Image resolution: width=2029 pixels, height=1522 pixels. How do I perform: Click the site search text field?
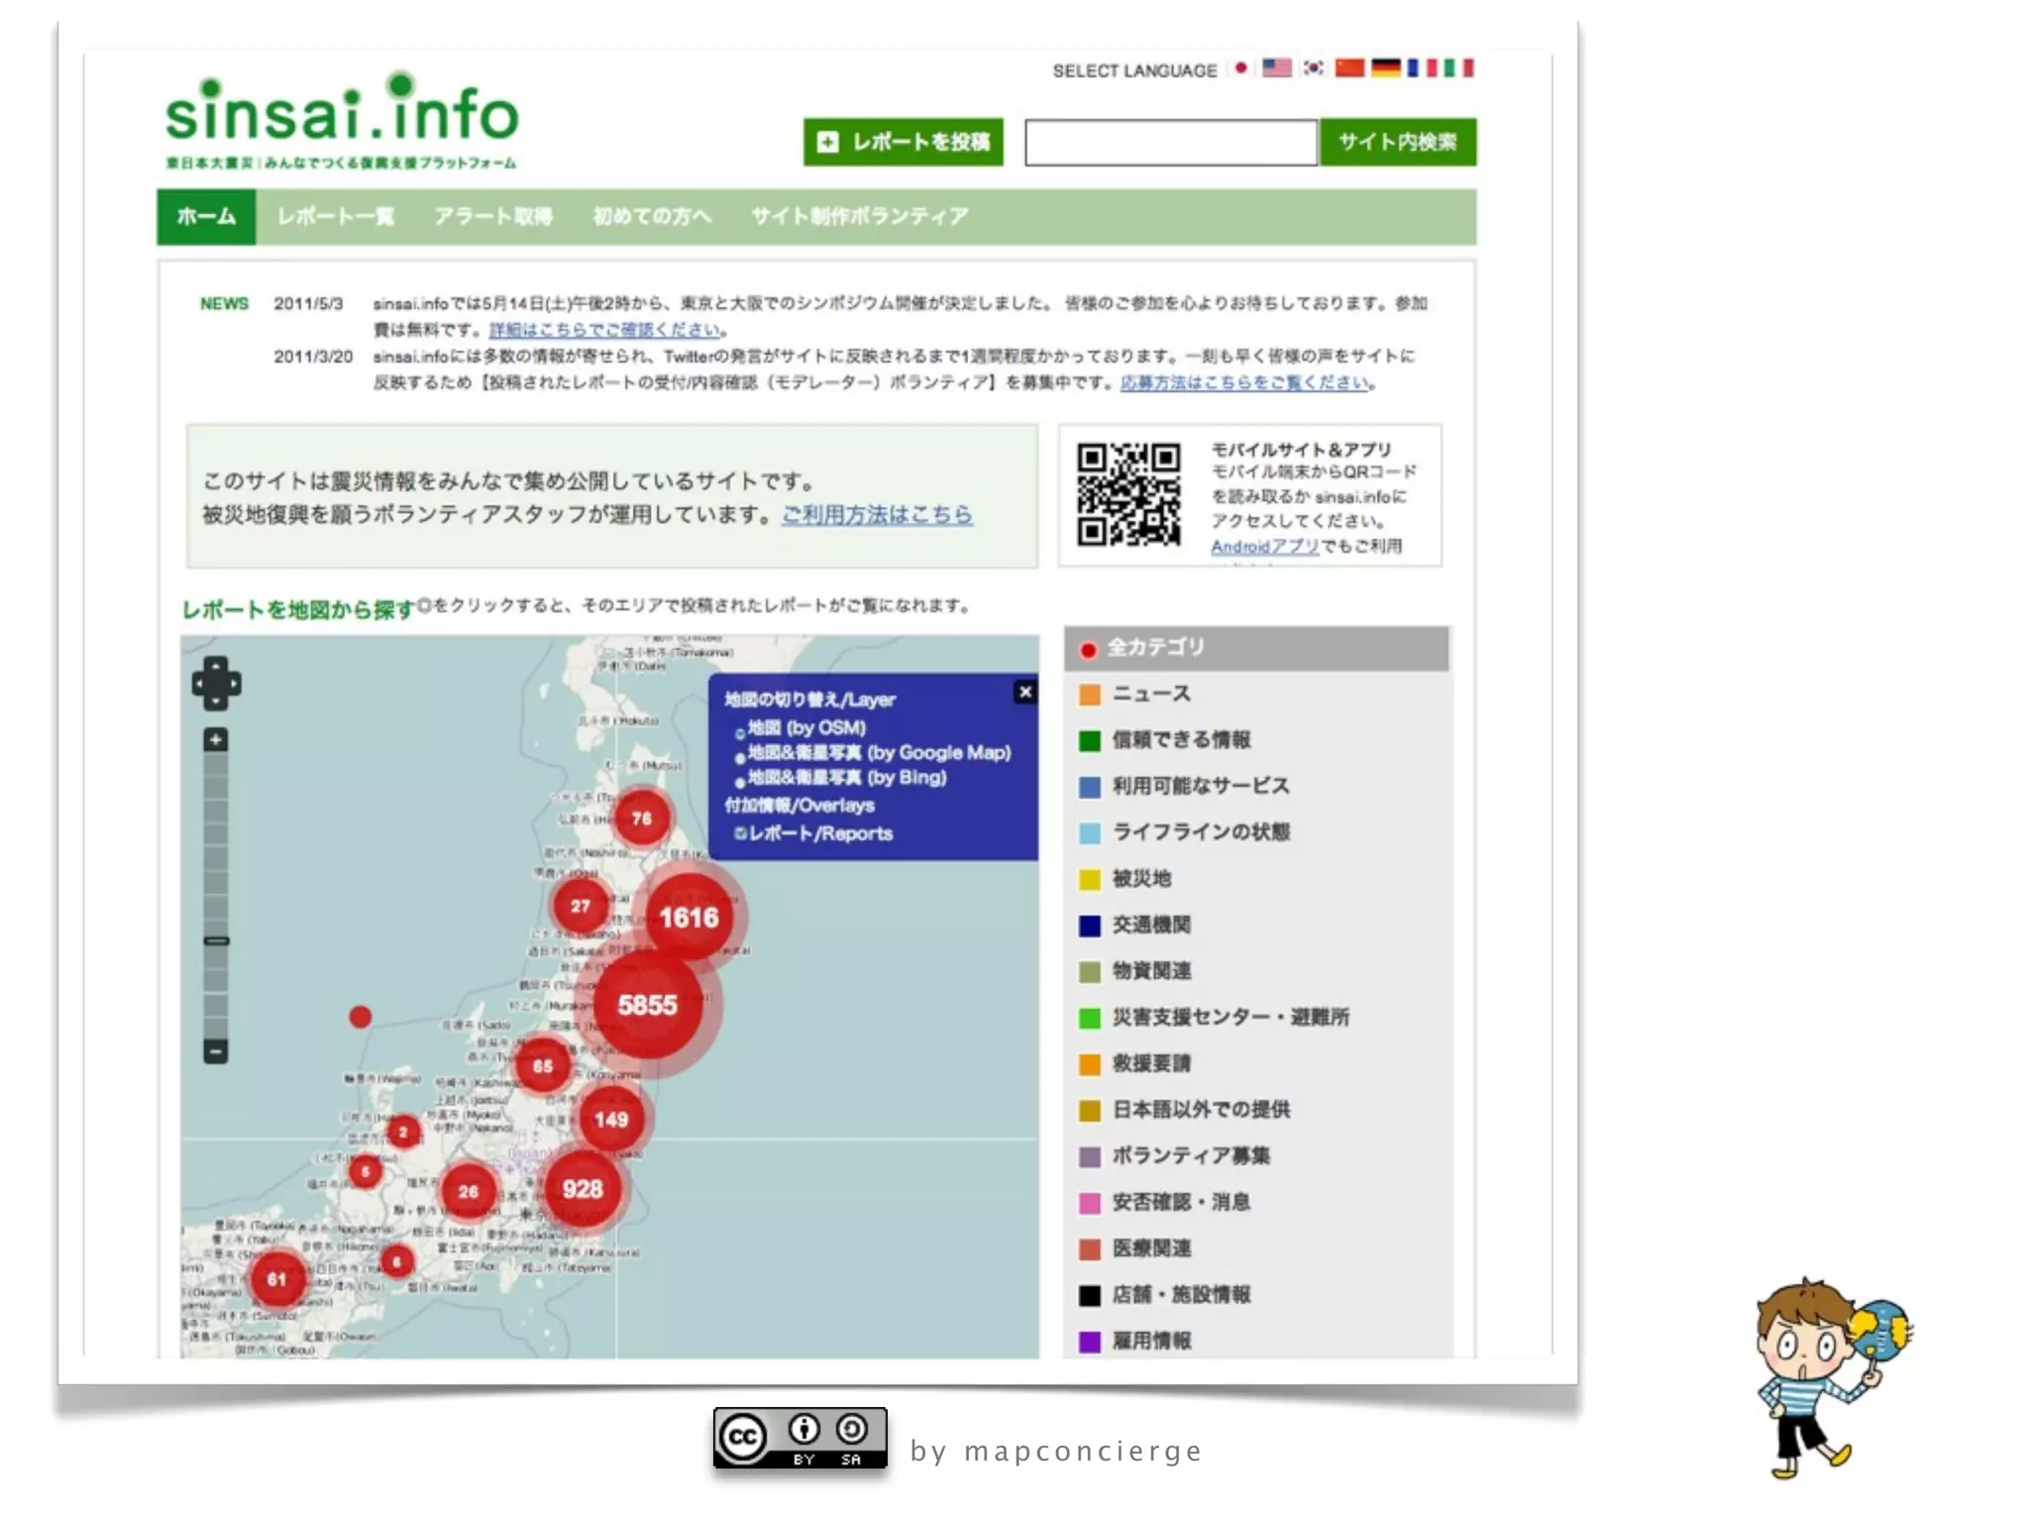(1170, 143)
